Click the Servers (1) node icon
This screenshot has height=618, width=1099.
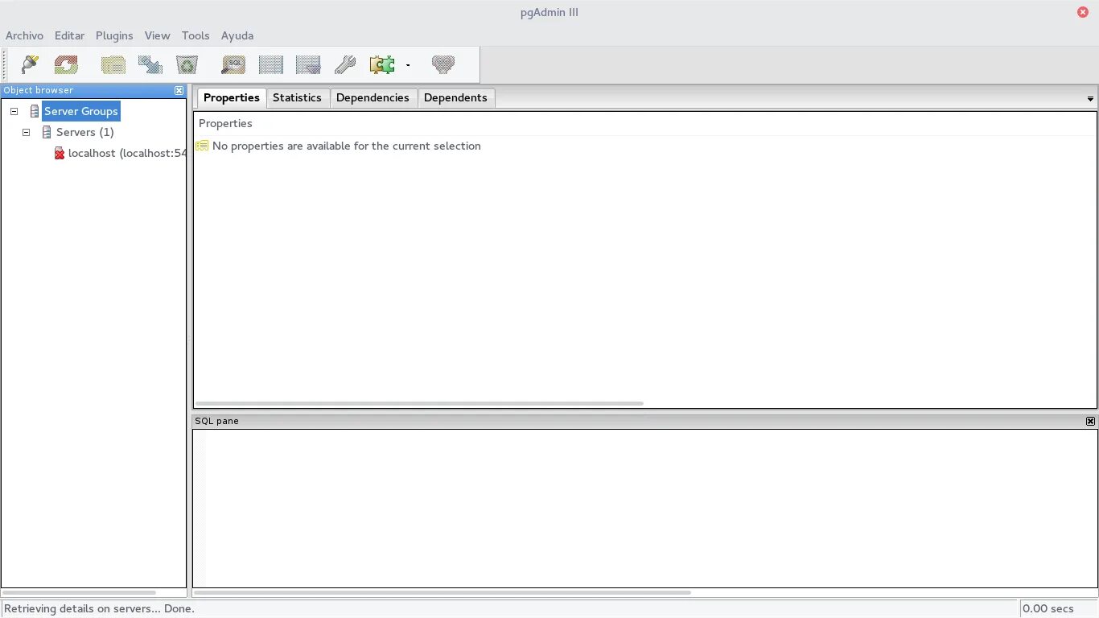click(x=47, y=132)
